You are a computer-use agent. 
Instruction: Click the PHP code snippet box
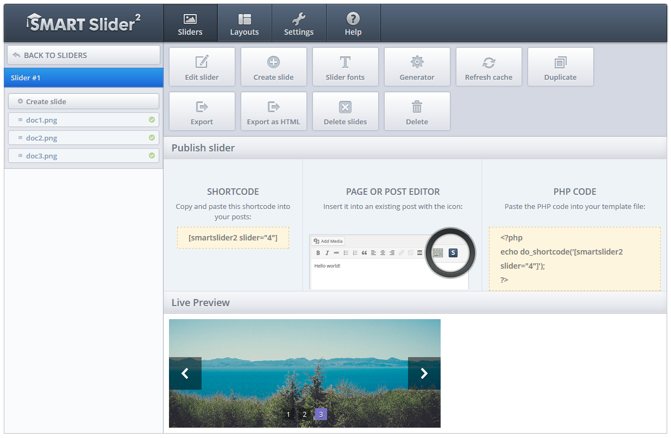point(575,259)
